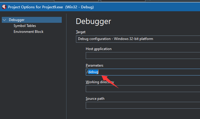Collapse the Debugger tree node chevron
The width and height of the screenshot is (200, 119).
click(x=4, y=20)
